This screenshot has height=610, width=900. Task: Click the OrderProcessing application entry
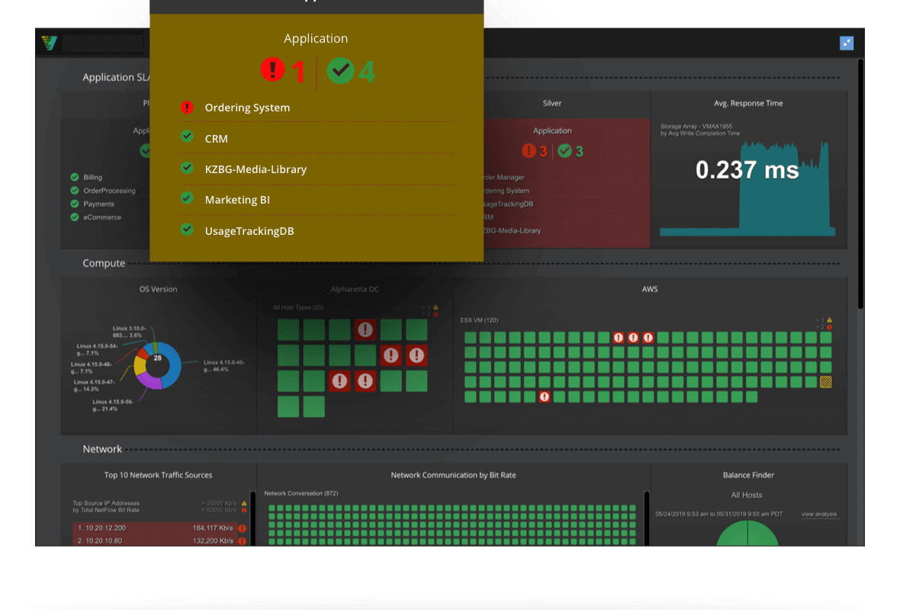pos(109,191)
